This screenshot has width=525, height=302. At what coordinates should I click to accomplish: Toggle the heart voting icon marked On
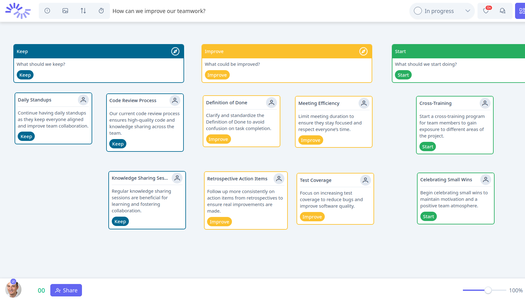(486, 11)
